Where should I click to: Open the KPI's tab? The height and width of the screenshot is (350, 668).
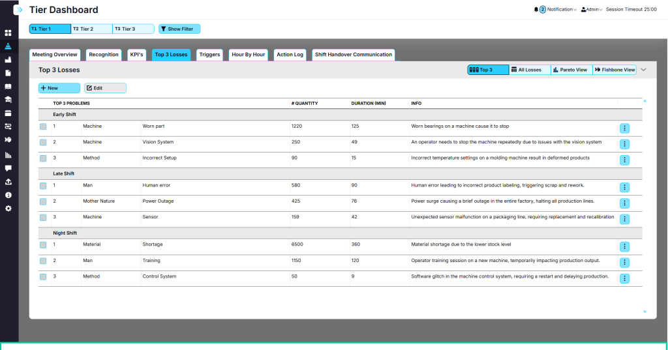(x=136, y=55)
